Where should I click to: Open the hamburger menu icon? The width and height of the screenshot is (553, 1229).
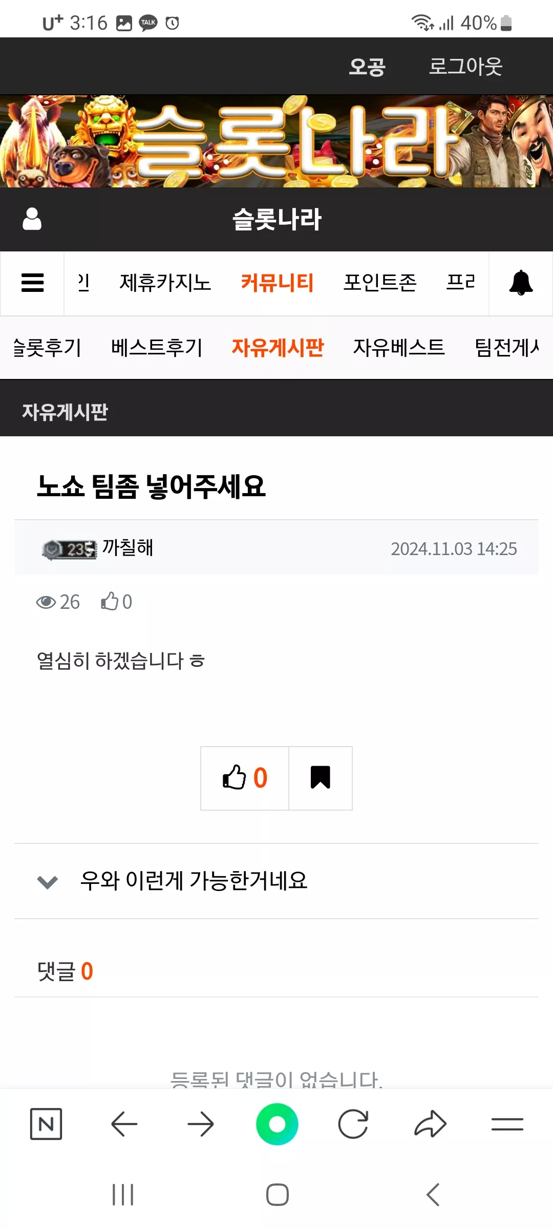pyautogui.click(x=32, y=283)
